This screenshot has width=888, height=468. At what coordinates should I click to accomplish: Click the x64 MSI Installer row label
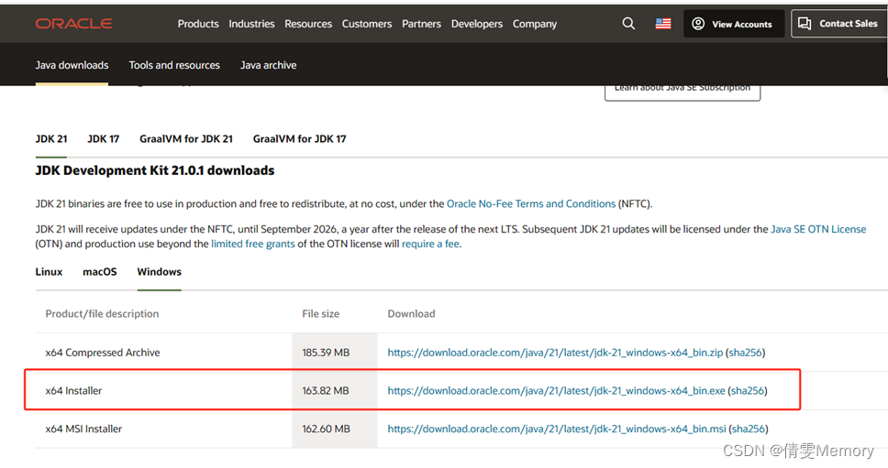(x=83, y=429)
